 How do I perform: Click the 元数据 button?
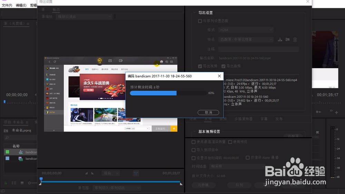point(204,185)
